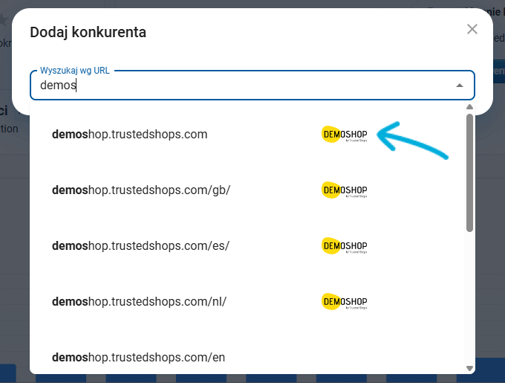Click the Demoshop logo in the /gb/ row
Screen dimensions: 505x383
coord(344,190)
